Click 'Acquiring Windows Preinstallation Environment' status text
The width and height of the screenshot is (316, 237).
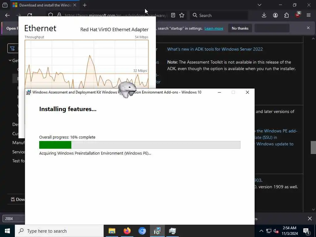pyautogui.click(x=95, y=153)
